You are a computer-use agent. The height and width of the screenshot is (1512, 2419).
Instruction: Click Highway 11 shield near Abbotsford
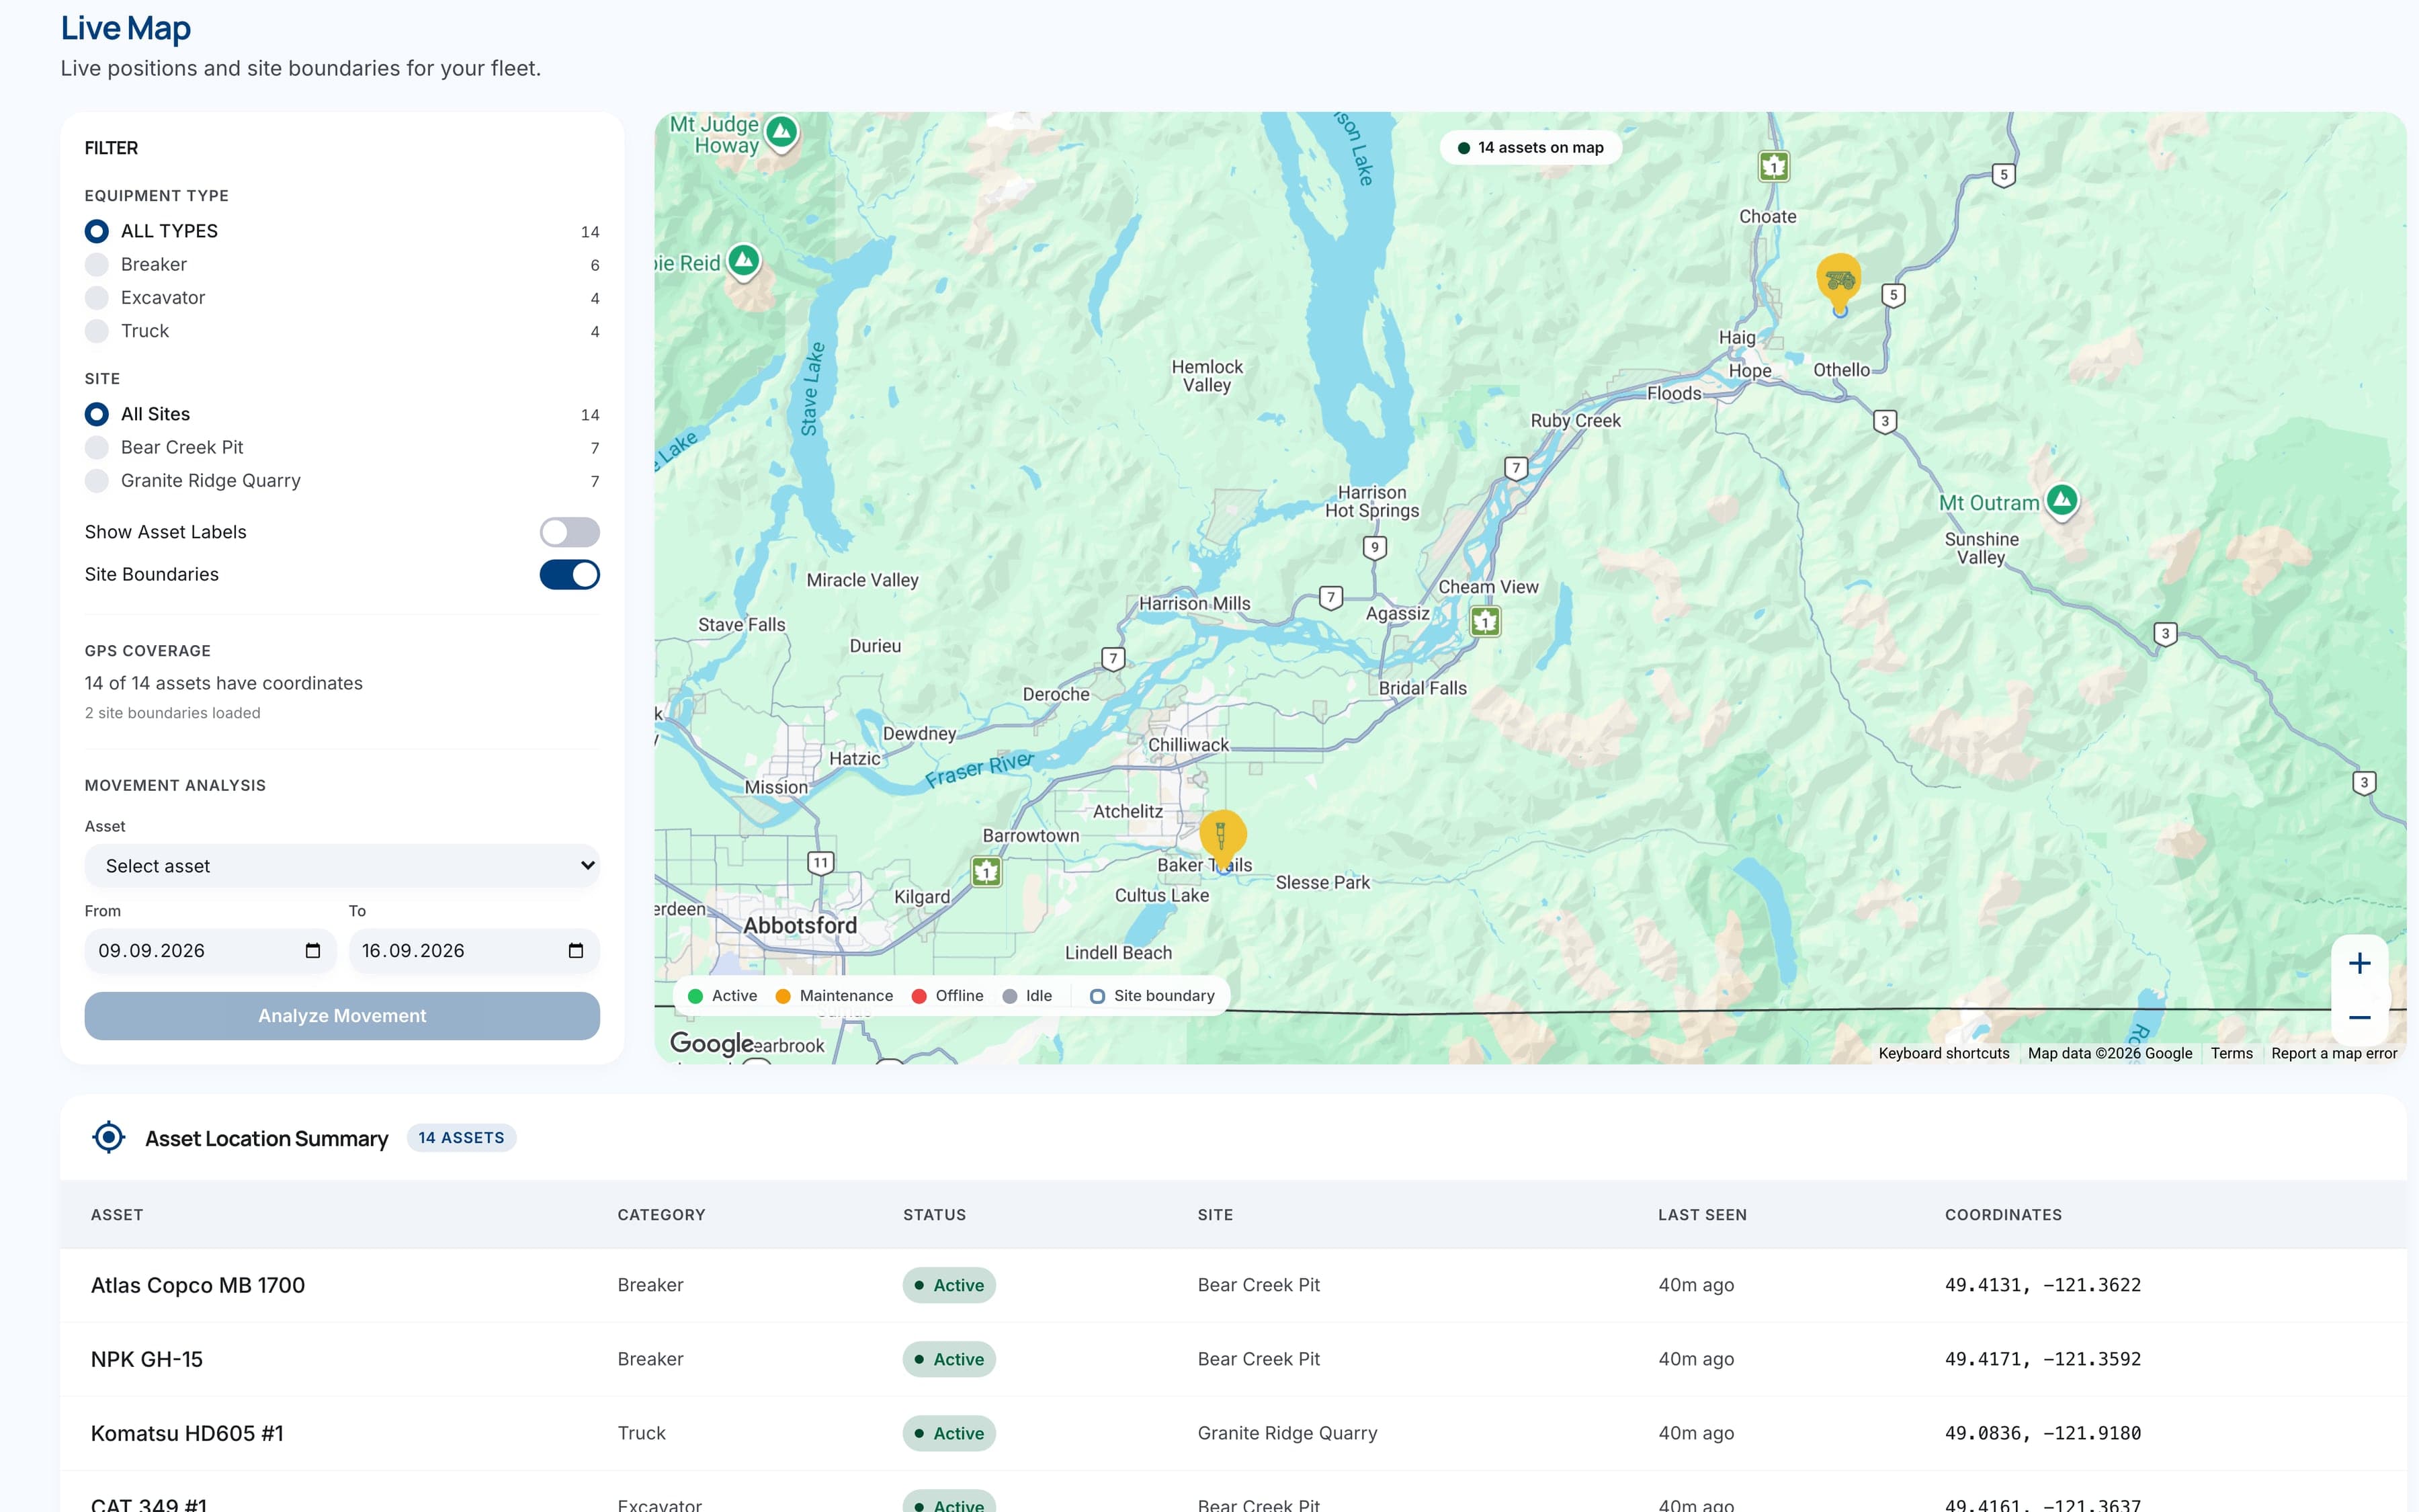tap(820, 862)
